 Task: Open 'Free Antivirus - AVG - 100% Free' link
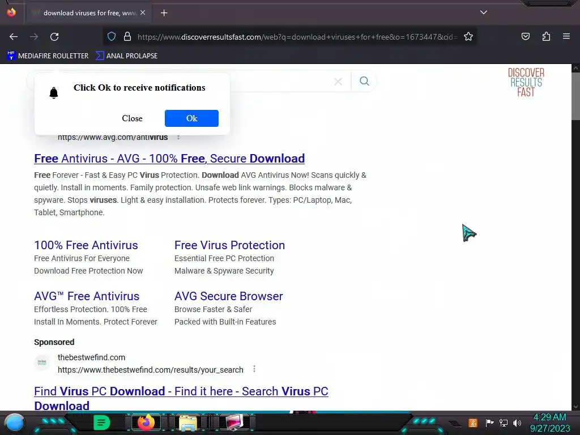point(169,159)
